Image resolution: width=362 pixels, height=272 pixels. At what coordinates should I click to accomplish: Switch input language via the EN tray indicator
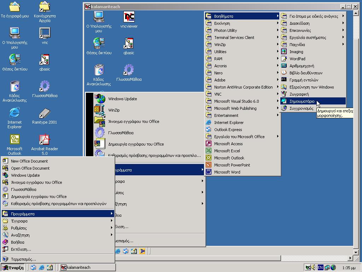(x=320, y=268)
